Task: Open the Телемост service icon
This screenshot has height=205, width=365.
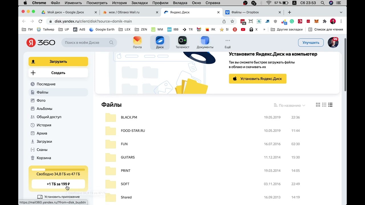Action: (182, 42)
